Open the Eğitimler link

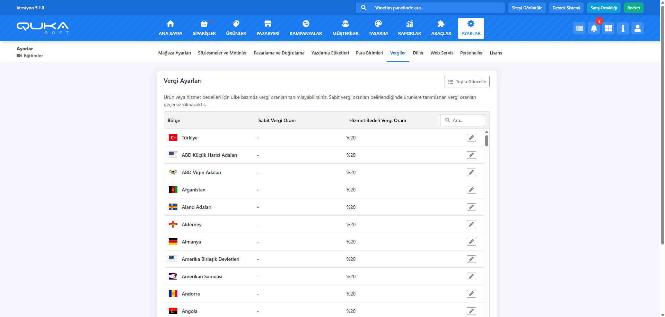(x=33, y=56)
